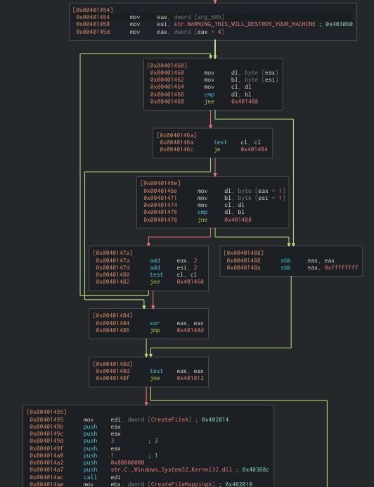Click row address 0x0040148f

tap(112, 379)
